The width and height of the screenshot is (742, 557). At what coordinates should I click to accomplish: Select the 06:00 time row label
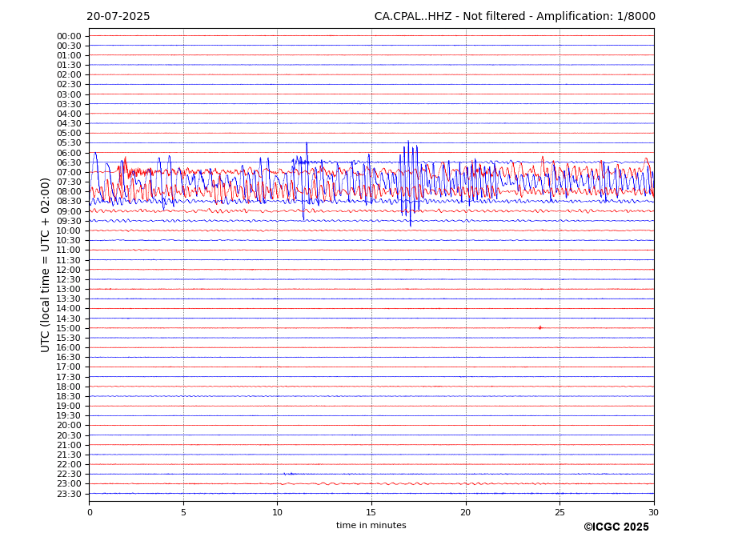coord(69,153)
